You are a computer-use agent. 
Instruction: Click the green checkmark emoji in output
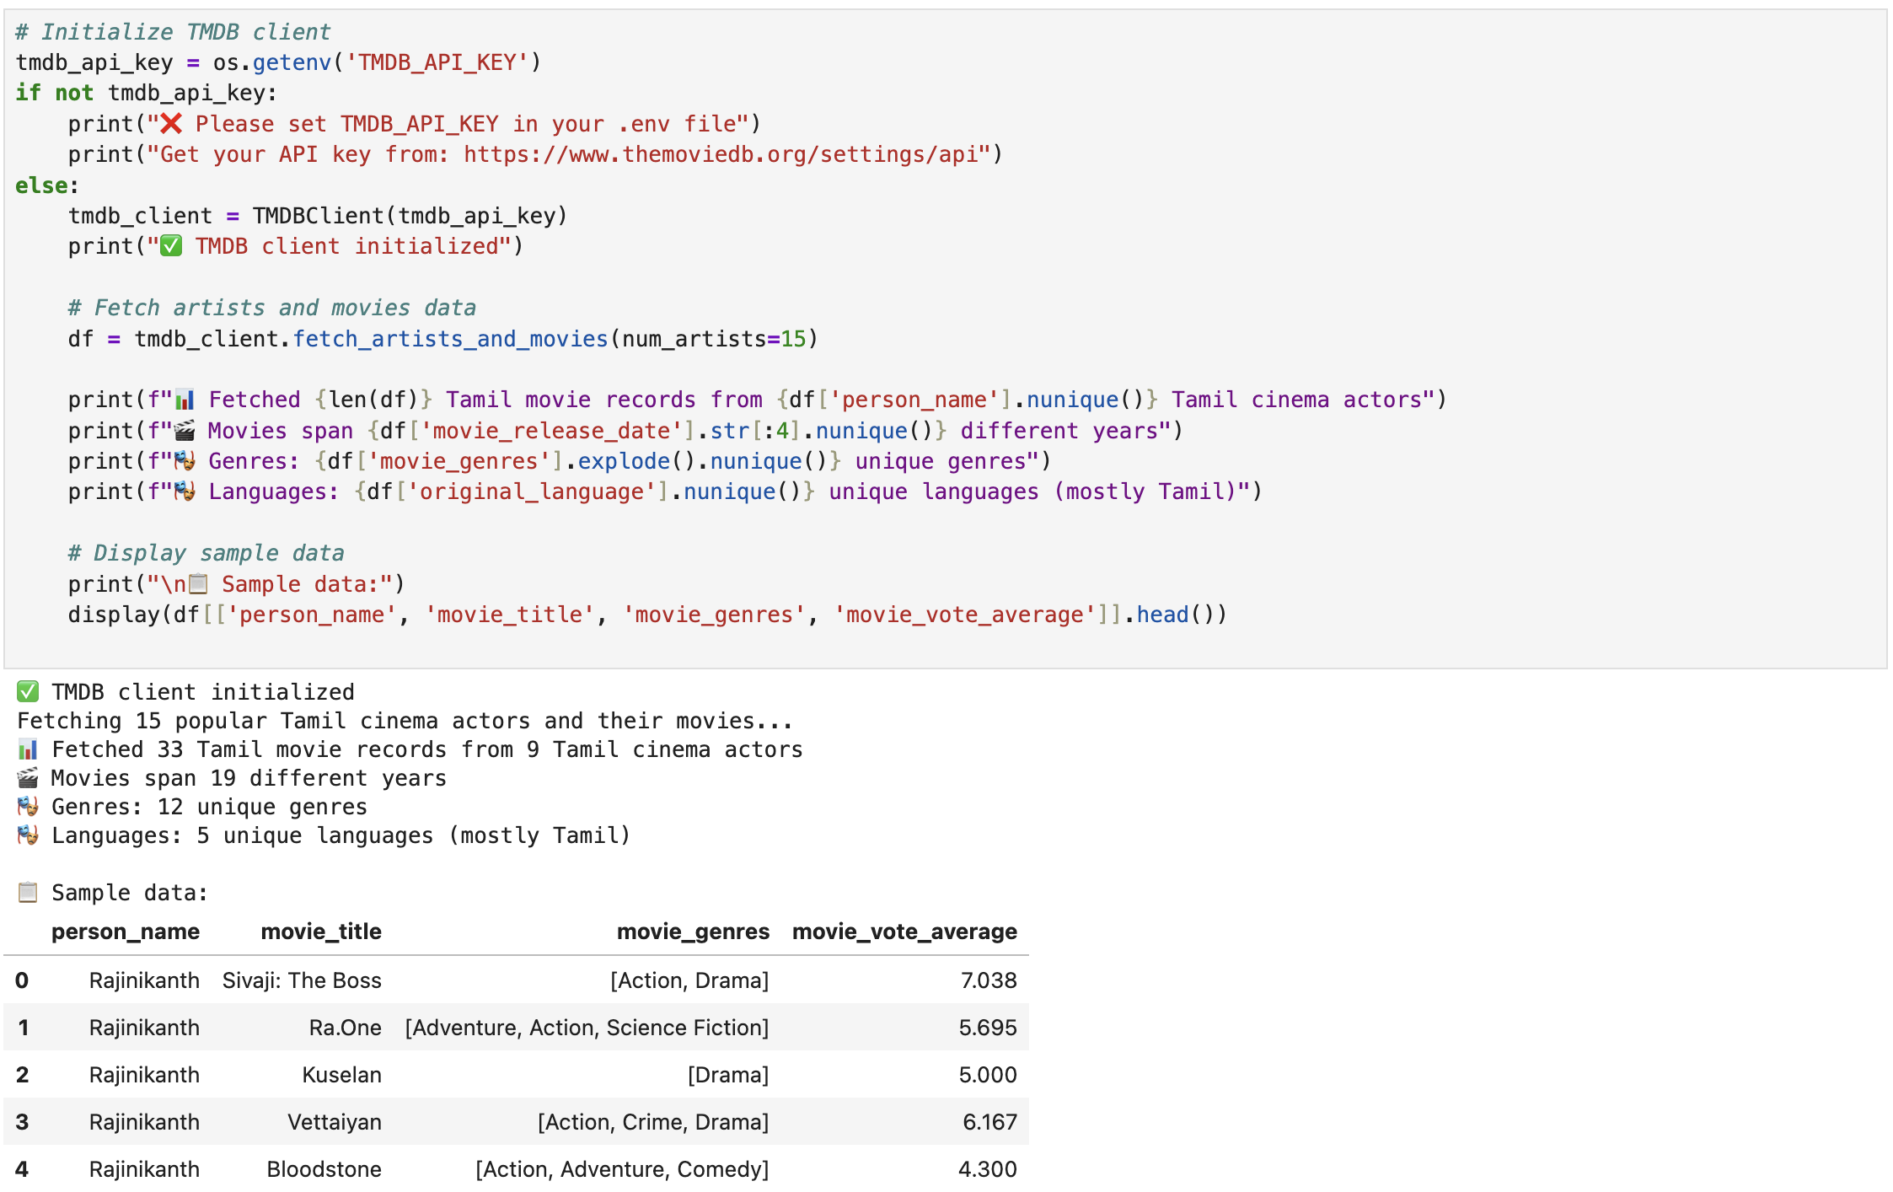(x=27, y=692)
